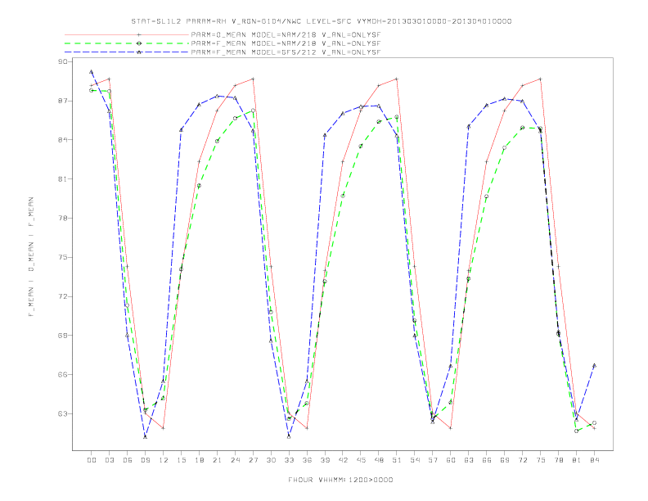This screenshot has width=648, height=501.
Task: Click x-axis forecast hour label 51
Action: pyautogui.click(x=397, y=460)
